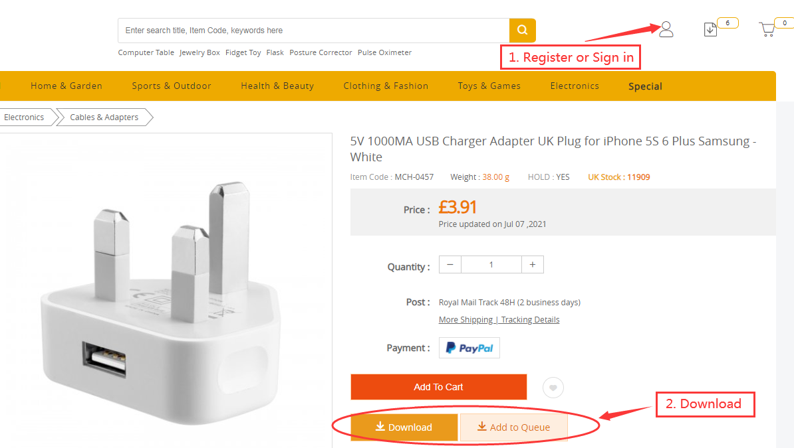Click the PayPal payment option
Screen dimensions: 794x448
(469, 348)
